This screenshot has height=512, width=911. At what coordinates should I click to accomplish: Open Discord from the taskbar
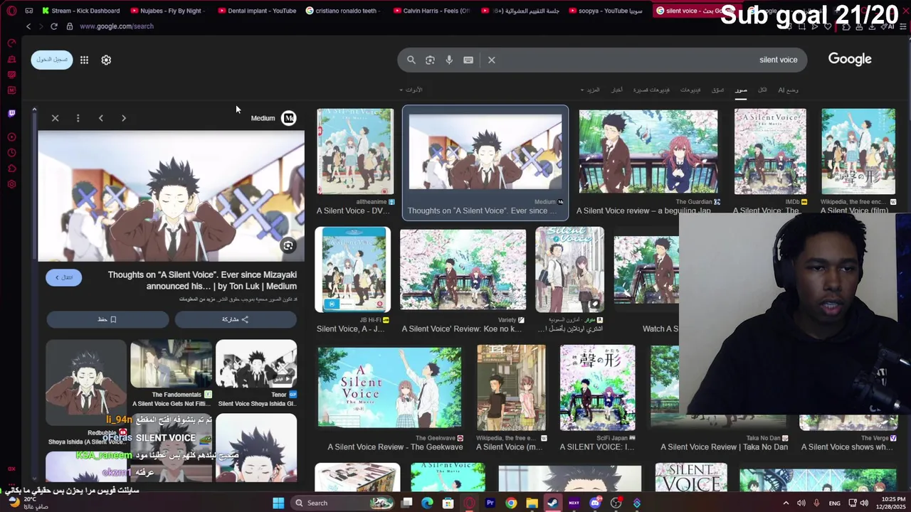tap(595, 503)
